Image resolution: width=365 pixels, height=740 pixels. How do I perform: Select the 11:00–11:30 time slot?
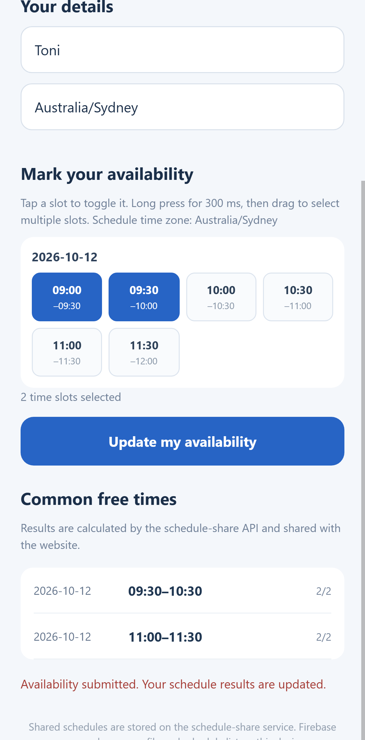(x=67, y=352)
